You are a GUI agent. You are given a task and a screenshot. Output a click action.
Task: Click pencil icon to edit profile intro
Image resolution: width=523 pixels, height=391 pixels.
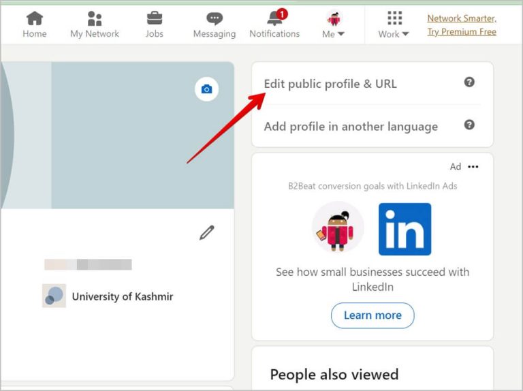207,232
